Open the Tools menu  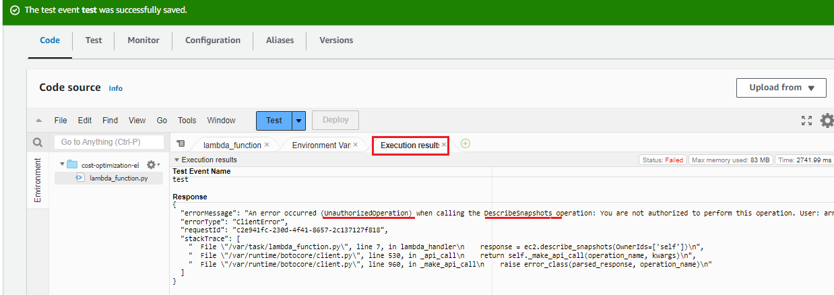point(187,121)
